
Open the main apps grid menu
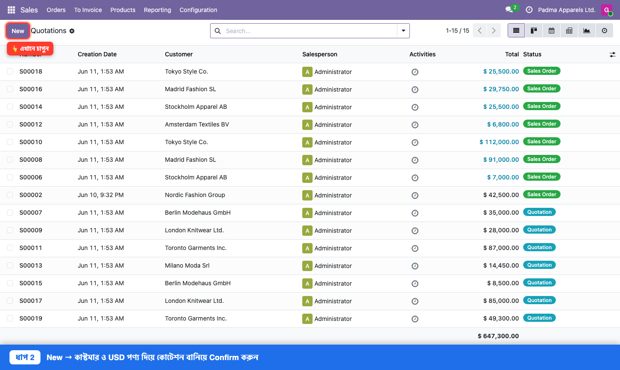12,10
